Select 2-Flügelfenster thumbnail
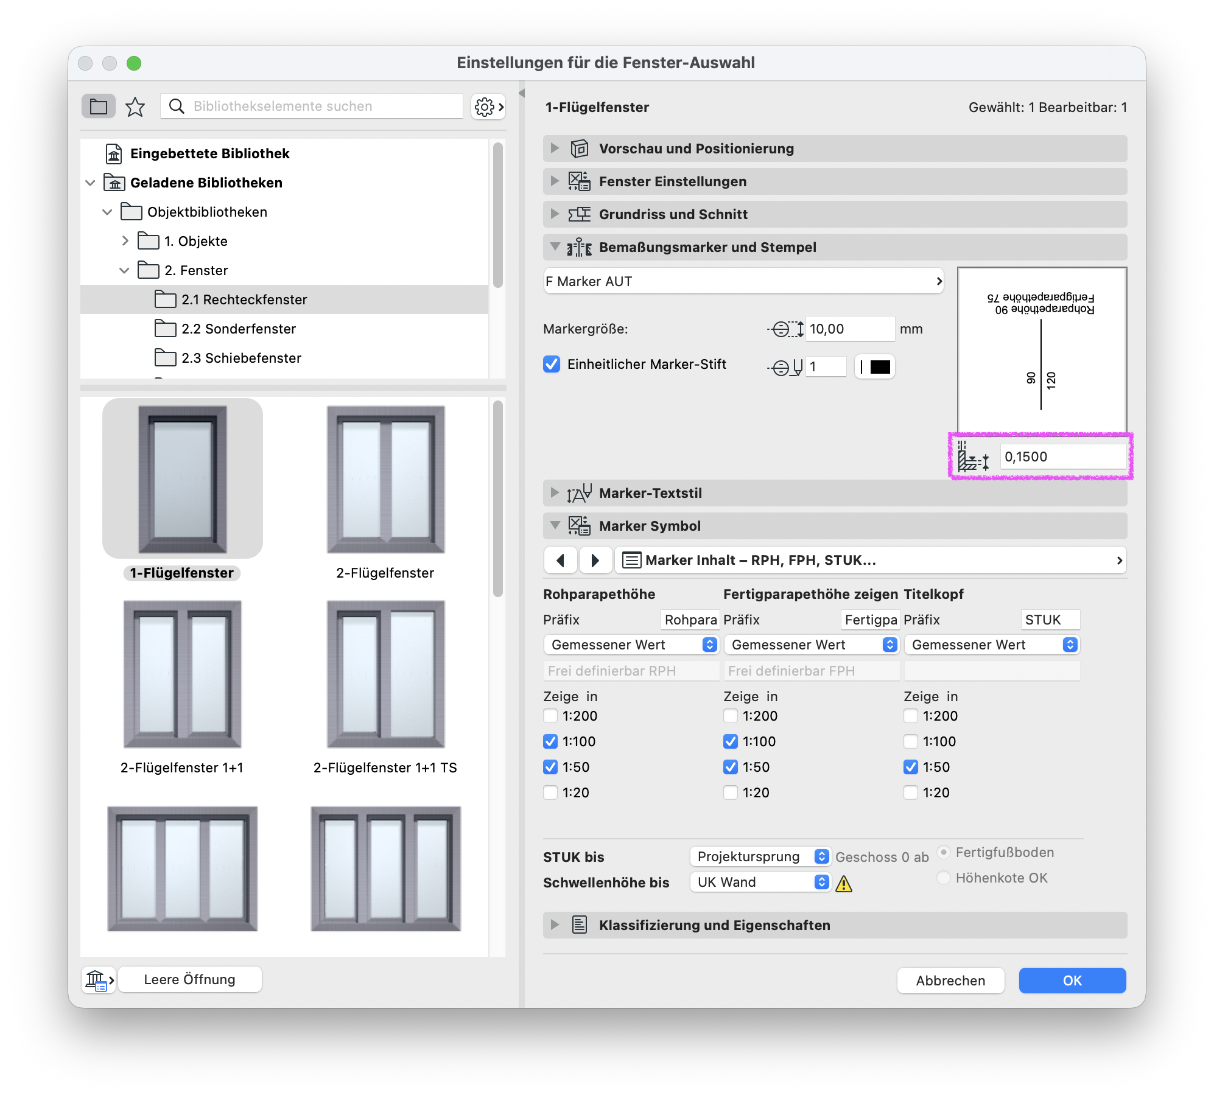1214x1098 pixels. pos(385,480)
